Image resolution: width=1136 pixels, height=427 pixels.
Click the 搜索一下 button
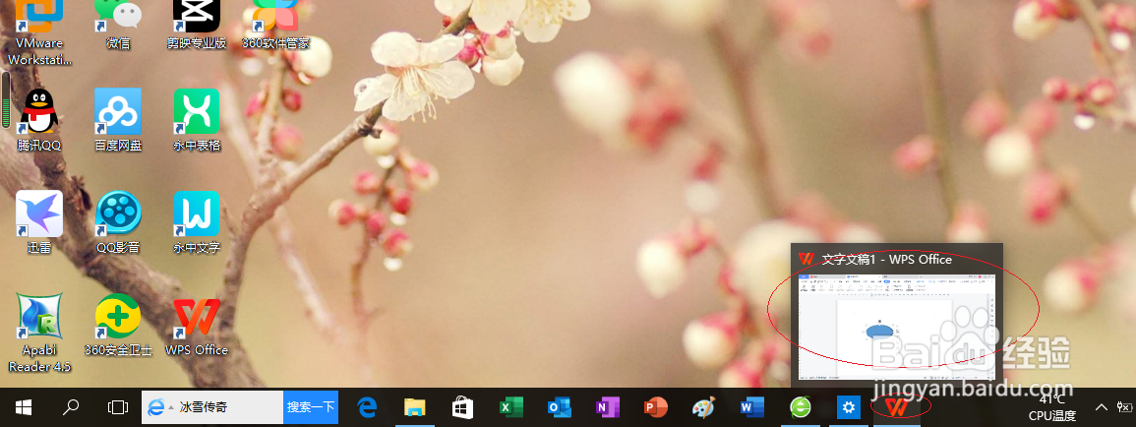(311, 407)
